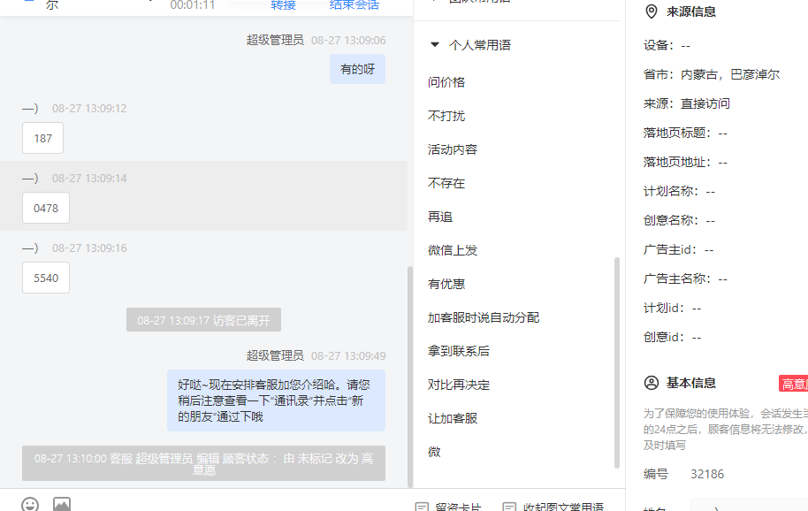
Task: Click the 广告主名称 field row
Action: [685, 278]
